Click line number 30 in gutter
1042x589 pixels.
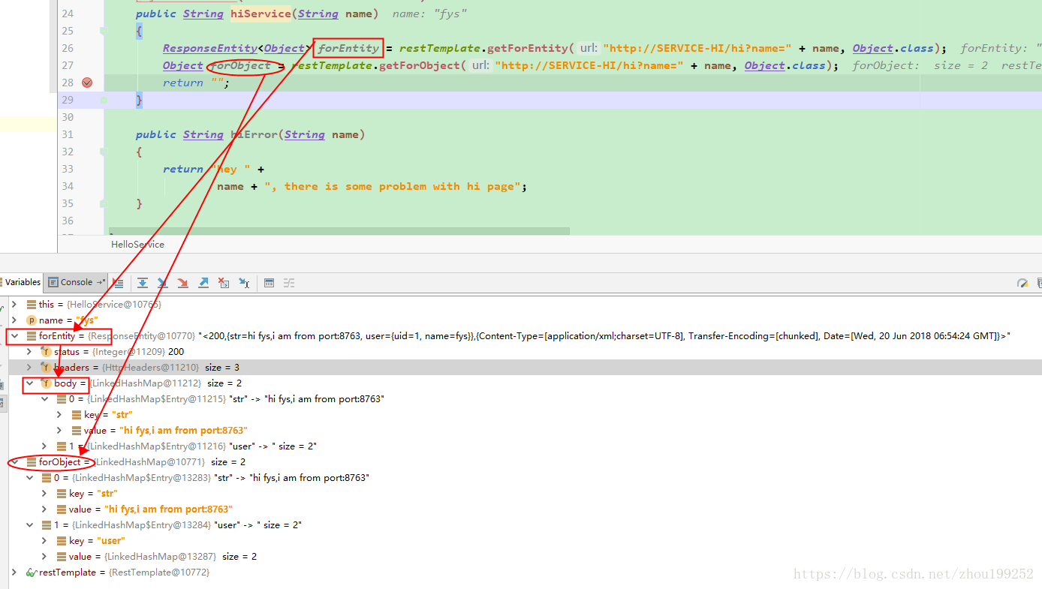click(68, 117)
